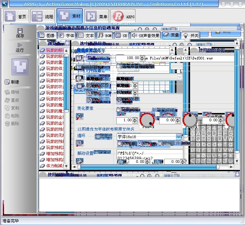Open the 开关 switch tab
This screenshot has width=245, height=225.
coord(191,35)
